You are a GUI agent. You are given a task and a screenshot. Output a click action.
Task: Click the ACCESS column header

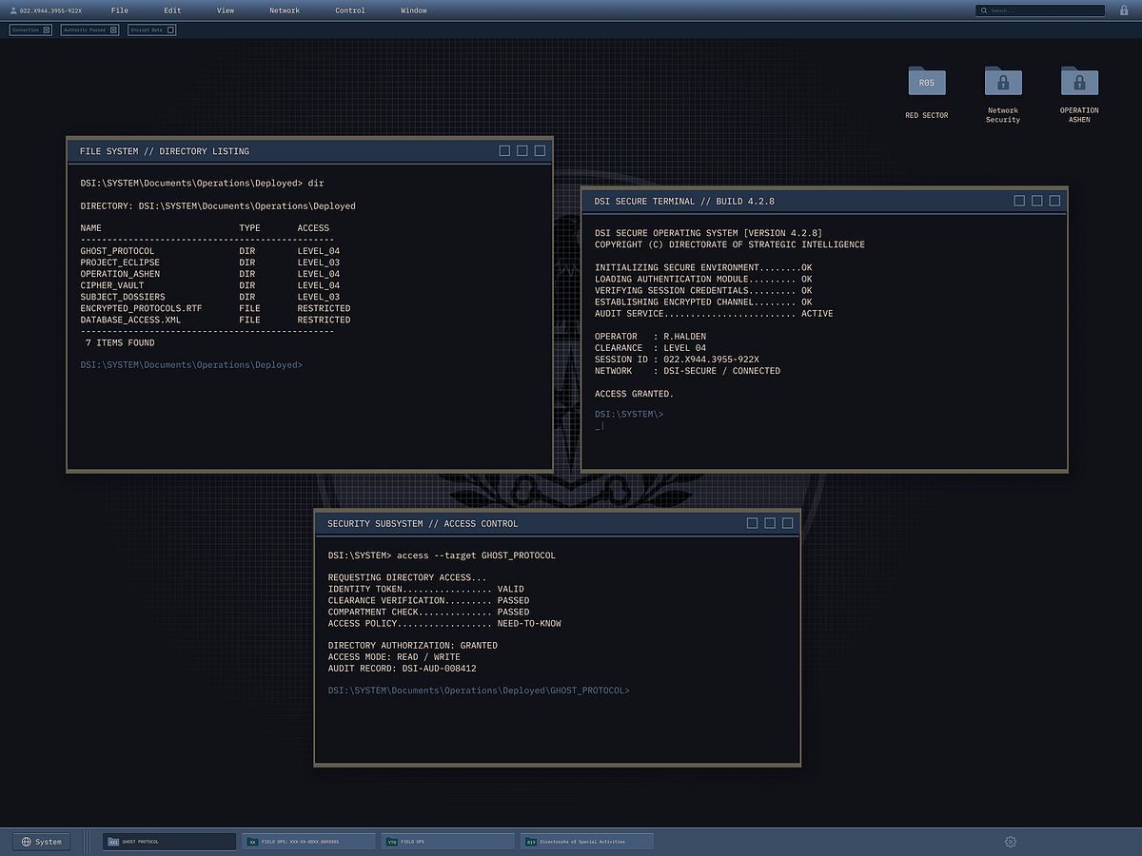pyautogui.click(x=313, y=228)
